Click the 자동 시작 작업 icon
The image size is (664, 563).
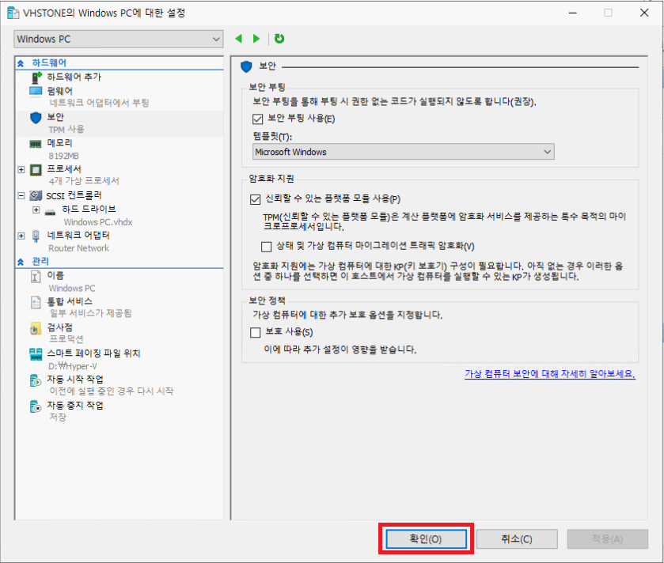tap(36, 380)
